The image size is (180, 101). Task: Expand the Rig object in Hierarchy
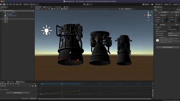[x=4, y=17]
